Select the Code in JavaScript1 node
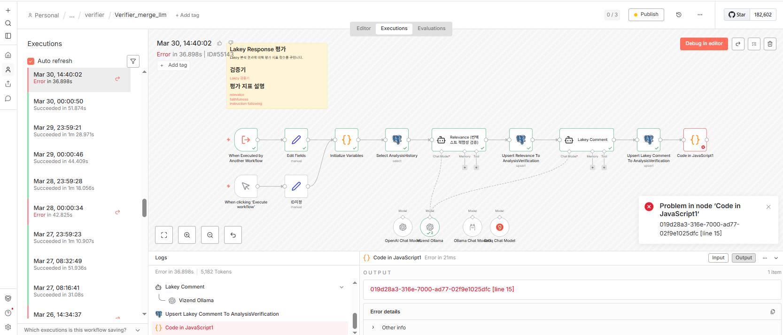Viewport: 783px width, 335px height. click(695, 140)
